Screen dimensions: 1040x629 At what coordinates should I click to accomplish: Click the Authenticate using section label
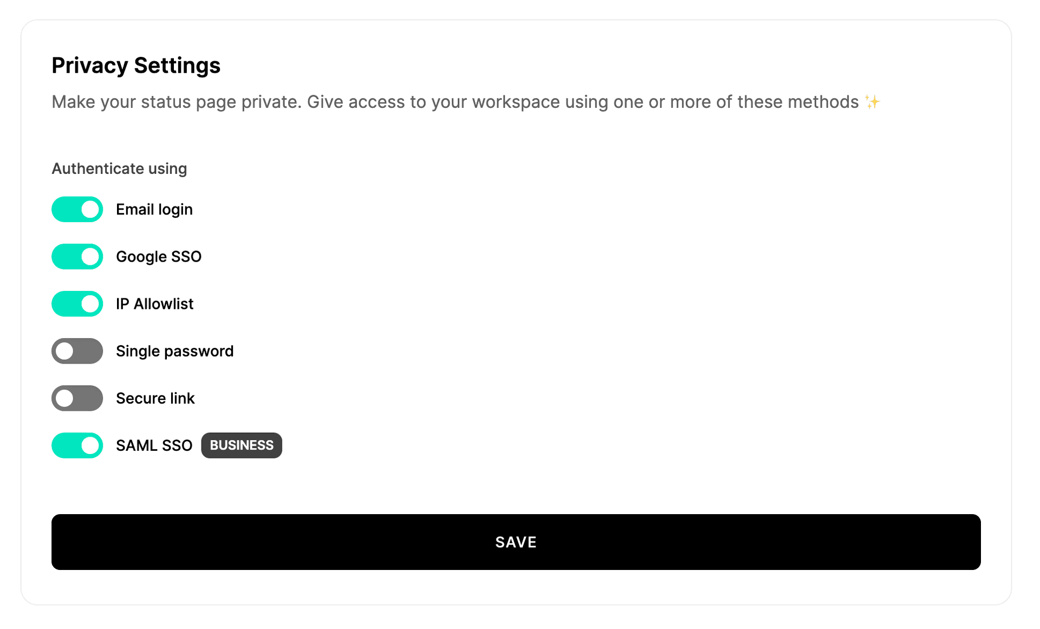pos(119,168)
